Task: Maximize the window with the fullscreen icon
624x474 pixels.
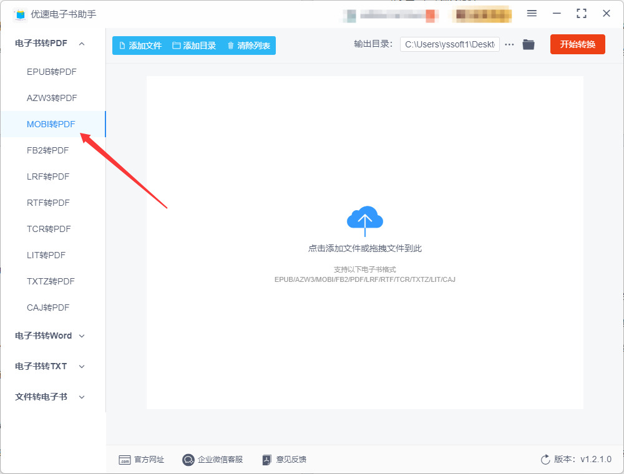Action: pyautogui.click(x=582, y=14)
